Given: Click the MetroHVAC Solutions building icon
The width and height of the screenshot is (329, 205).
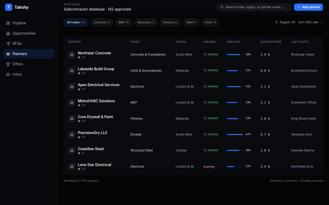Looking at the screenshot, I should (x=72, y=102).
